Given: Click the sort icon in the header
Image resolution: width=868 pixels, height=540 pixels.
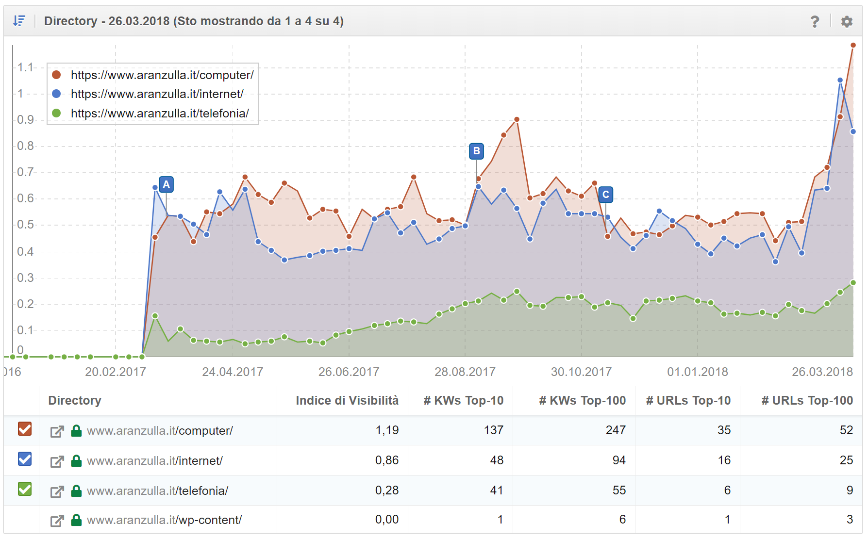Looking at the screenshot, I should pyautogui.click(x=19, y=21).
